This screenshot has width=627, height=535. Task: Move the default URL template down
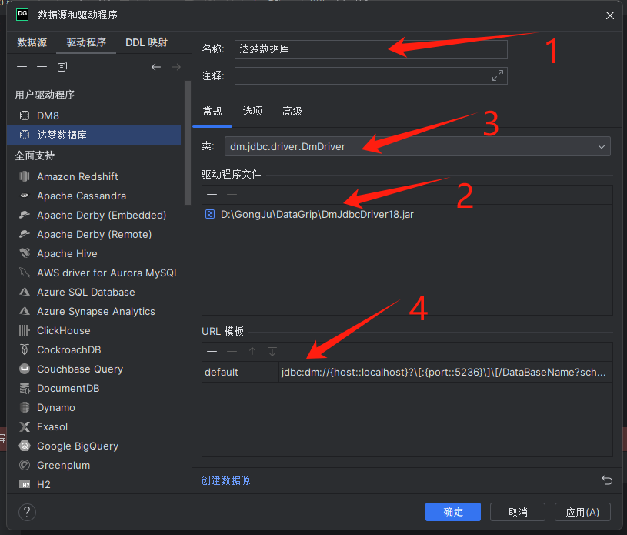272,352
